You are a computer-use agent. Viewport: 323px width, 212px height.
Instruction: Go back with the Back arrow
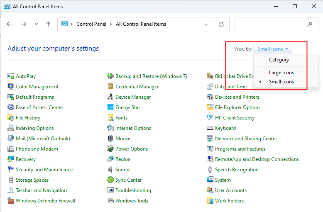tap(9, 24)
